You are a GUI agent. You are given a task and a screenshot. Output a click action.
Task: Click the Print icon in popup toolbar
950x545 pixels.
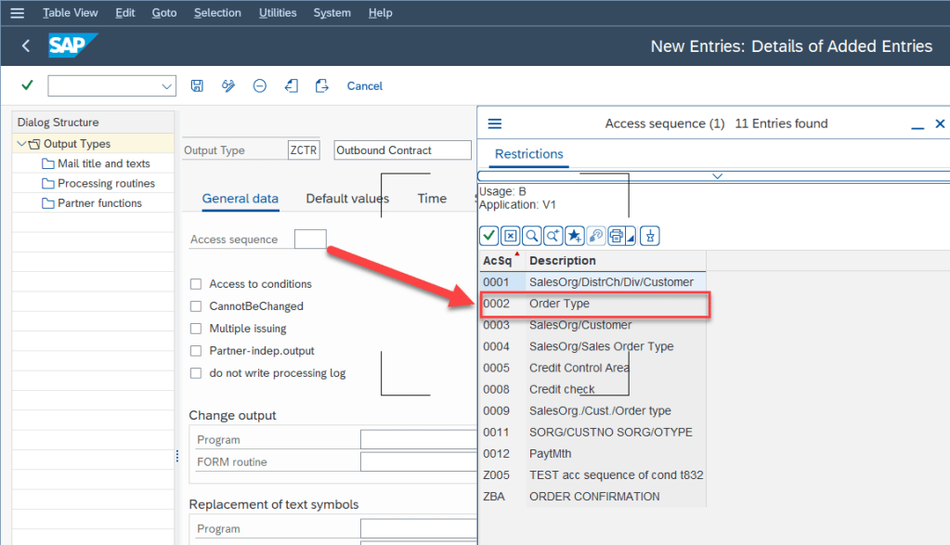click(x=616, y=236)
